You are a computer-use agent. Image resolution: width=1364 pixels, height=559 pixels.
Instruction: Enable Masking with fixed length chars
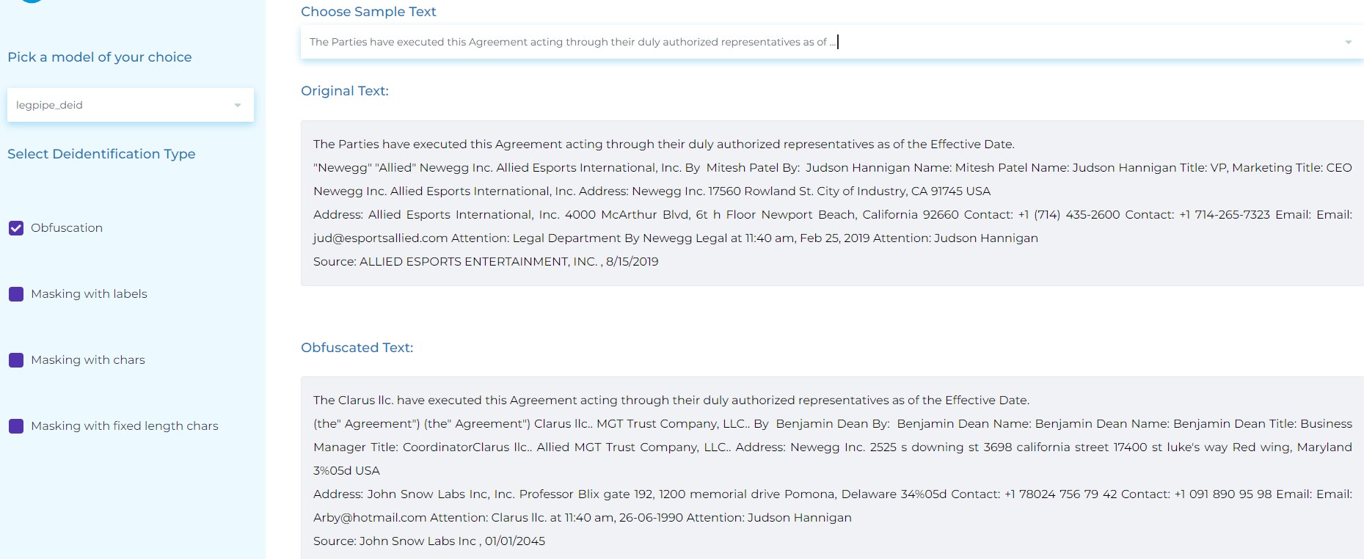click(x=16, y=426)
